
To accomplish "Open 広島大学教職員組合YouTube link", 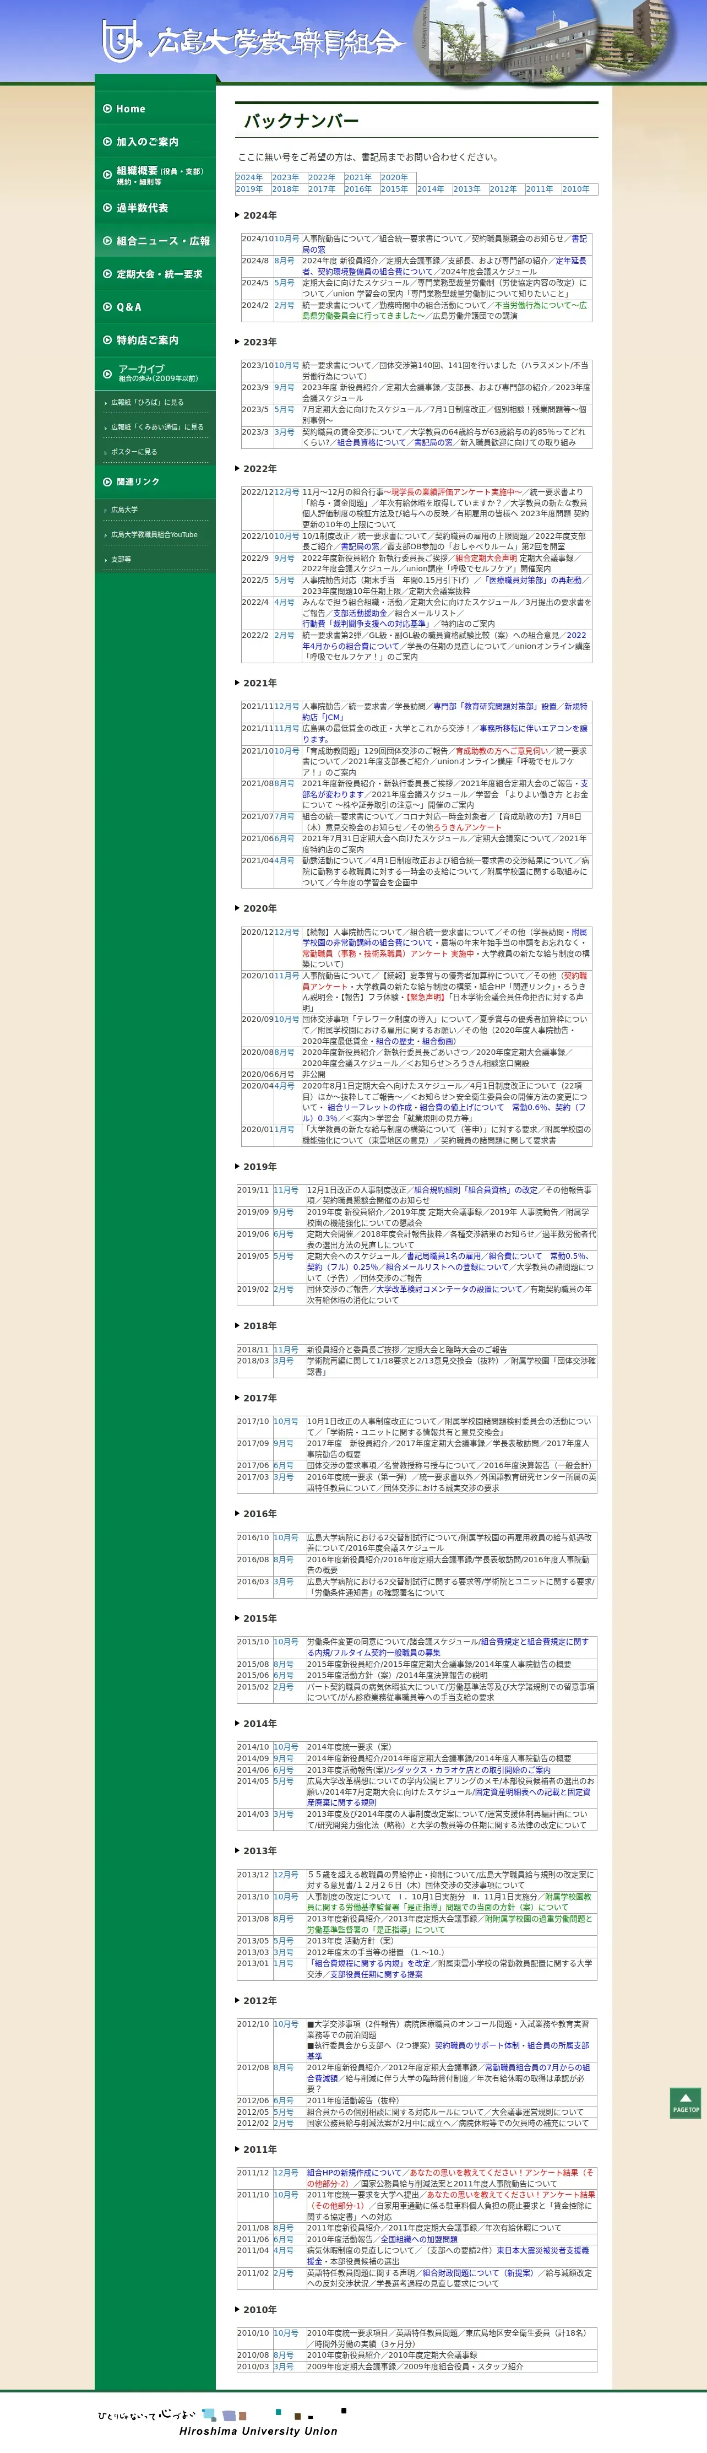I will (154, 534).
